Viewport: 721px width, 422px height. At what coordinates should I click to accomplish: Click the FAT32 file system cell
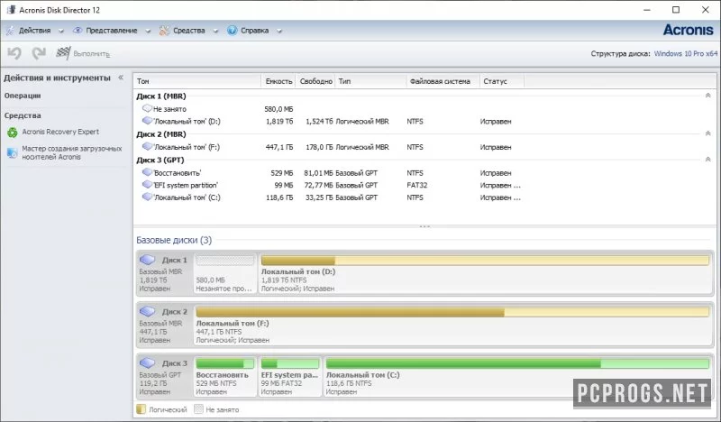point(417,185)
